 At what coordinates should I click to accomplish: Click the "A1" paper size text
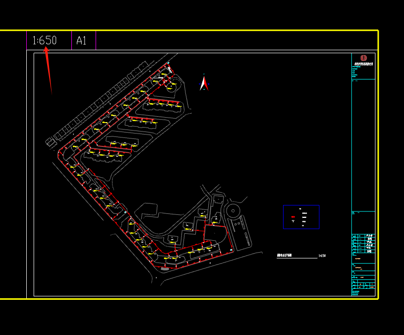click(81, 41)
